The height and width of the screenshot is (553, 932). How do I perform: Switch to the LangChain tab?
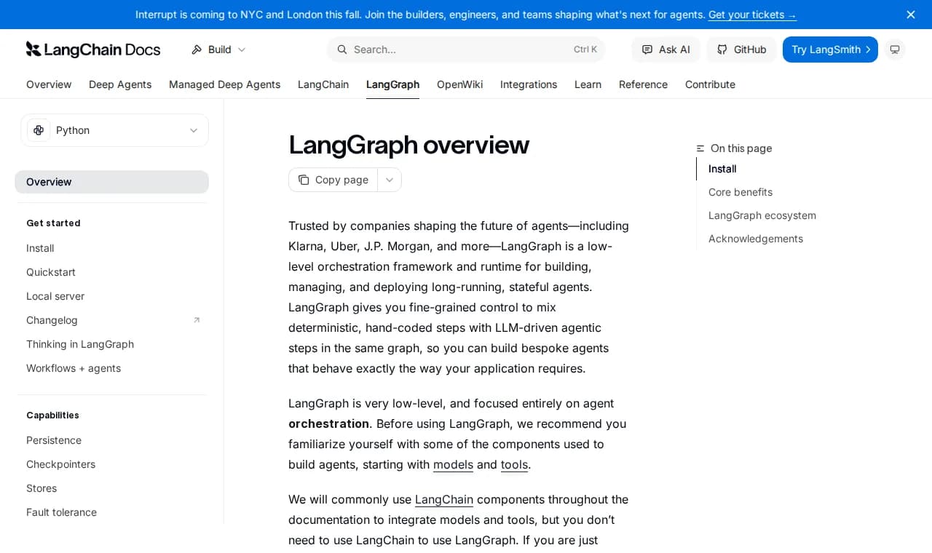click(323, 84)
